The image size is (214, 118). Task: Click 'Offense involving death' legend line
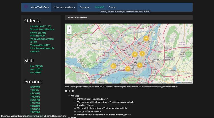coord(104,115)
